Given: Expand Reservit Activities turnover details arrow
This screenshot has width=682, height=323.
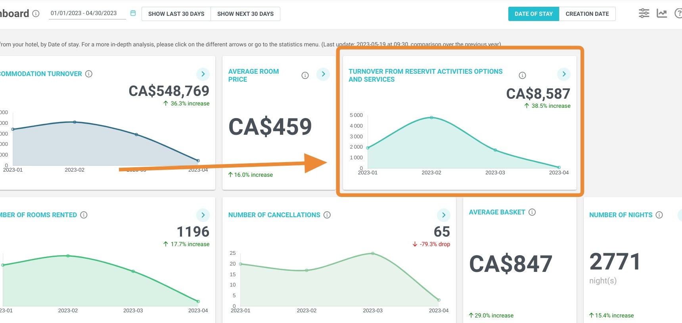Looking at the screenshot, I should [x=564, y=74].
